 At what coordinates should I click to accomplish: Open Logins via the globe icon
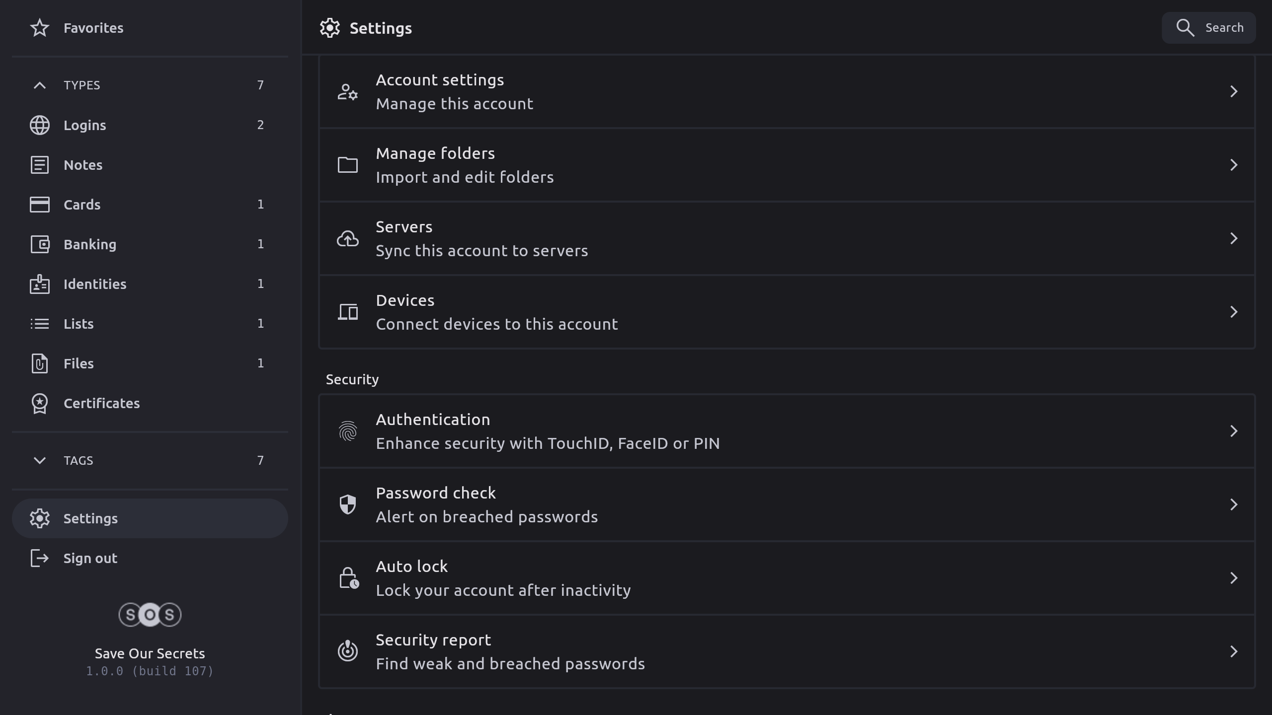(40, 125)
